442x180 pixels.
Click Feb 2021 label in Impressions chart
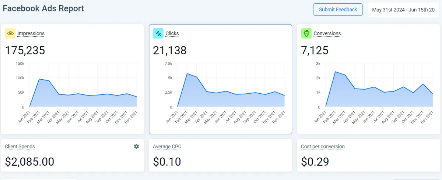click(34, 116)
